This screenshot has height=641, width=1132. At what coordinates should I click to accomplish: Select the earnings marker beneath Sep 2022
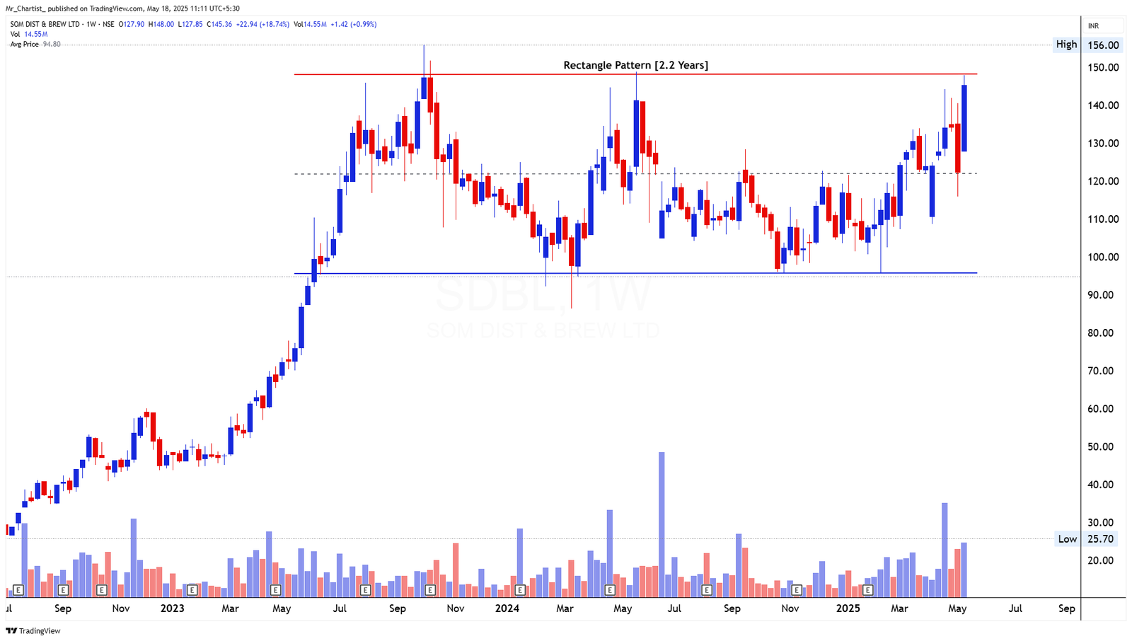click(63, 589)
